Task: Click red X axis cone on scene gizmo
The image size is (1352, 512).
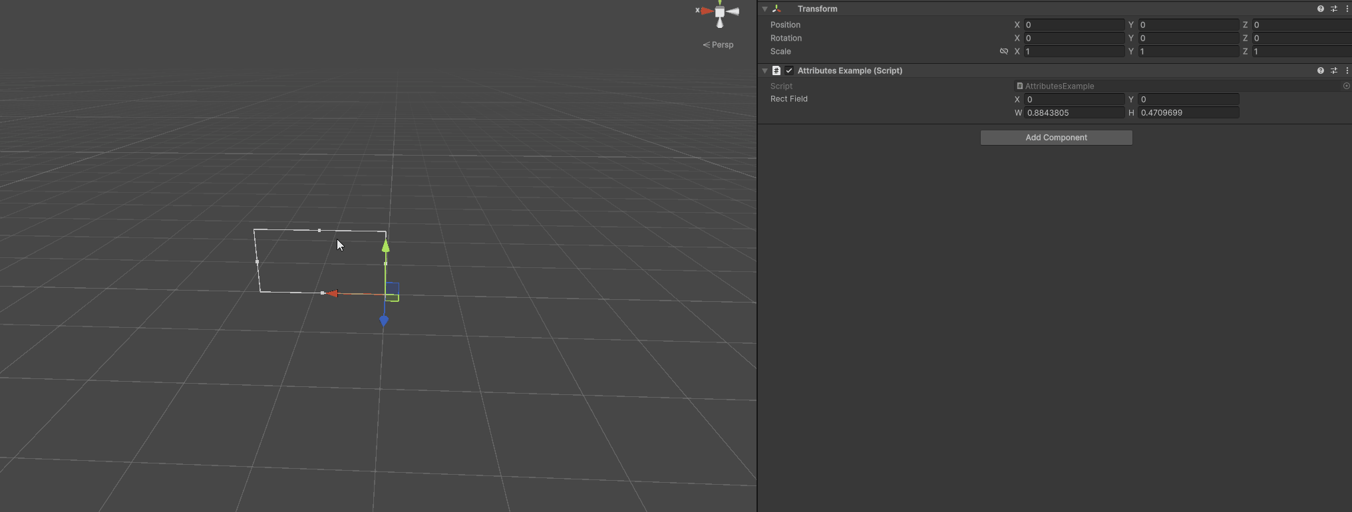Action: (706, 11)
